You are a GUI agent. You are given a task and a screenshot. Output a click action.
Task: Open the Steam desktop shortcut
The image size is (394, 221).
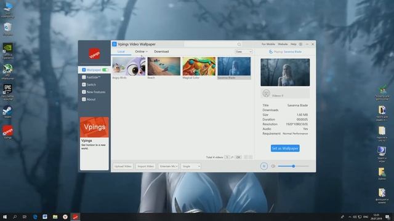(x=7, y=111)
